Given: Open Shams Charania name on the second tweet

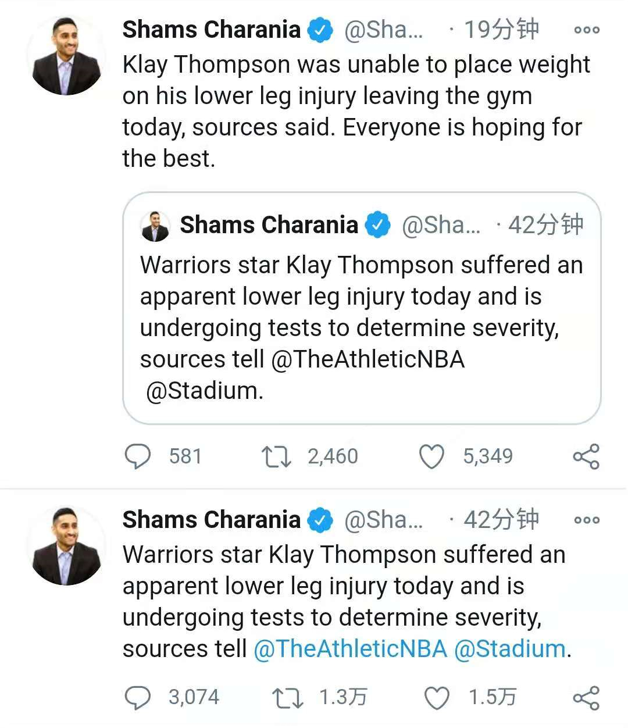Looking at the screenshot, I should point(211,520).
